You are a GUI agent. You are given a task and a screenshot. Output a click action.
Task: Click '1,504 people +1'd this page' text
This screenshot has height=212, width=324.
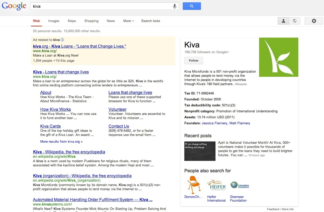[x=54, y=61]
